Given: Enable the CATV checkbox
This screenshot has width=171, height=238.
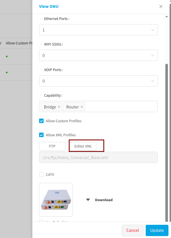Looking at the screenshot, I should click(42, 174).
